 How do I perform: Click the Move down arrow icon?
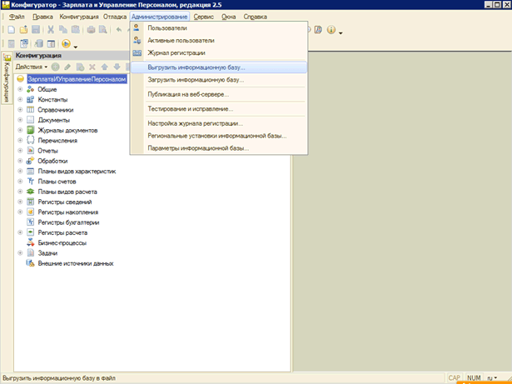pyautogui.click(x=117, y=67)
